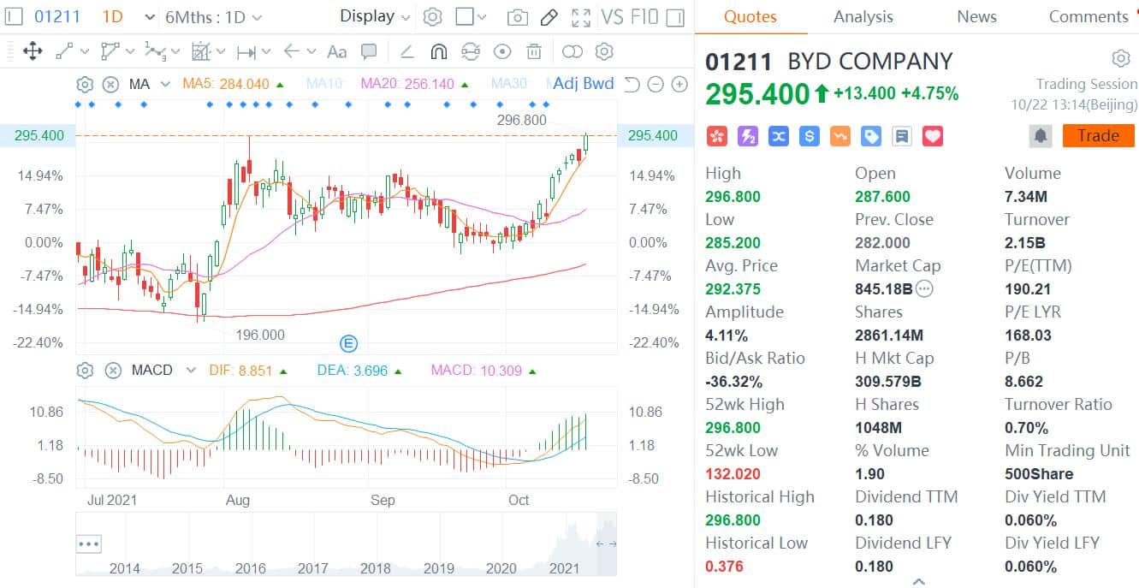Select the pencil drawing tool

tap(549, 16)
